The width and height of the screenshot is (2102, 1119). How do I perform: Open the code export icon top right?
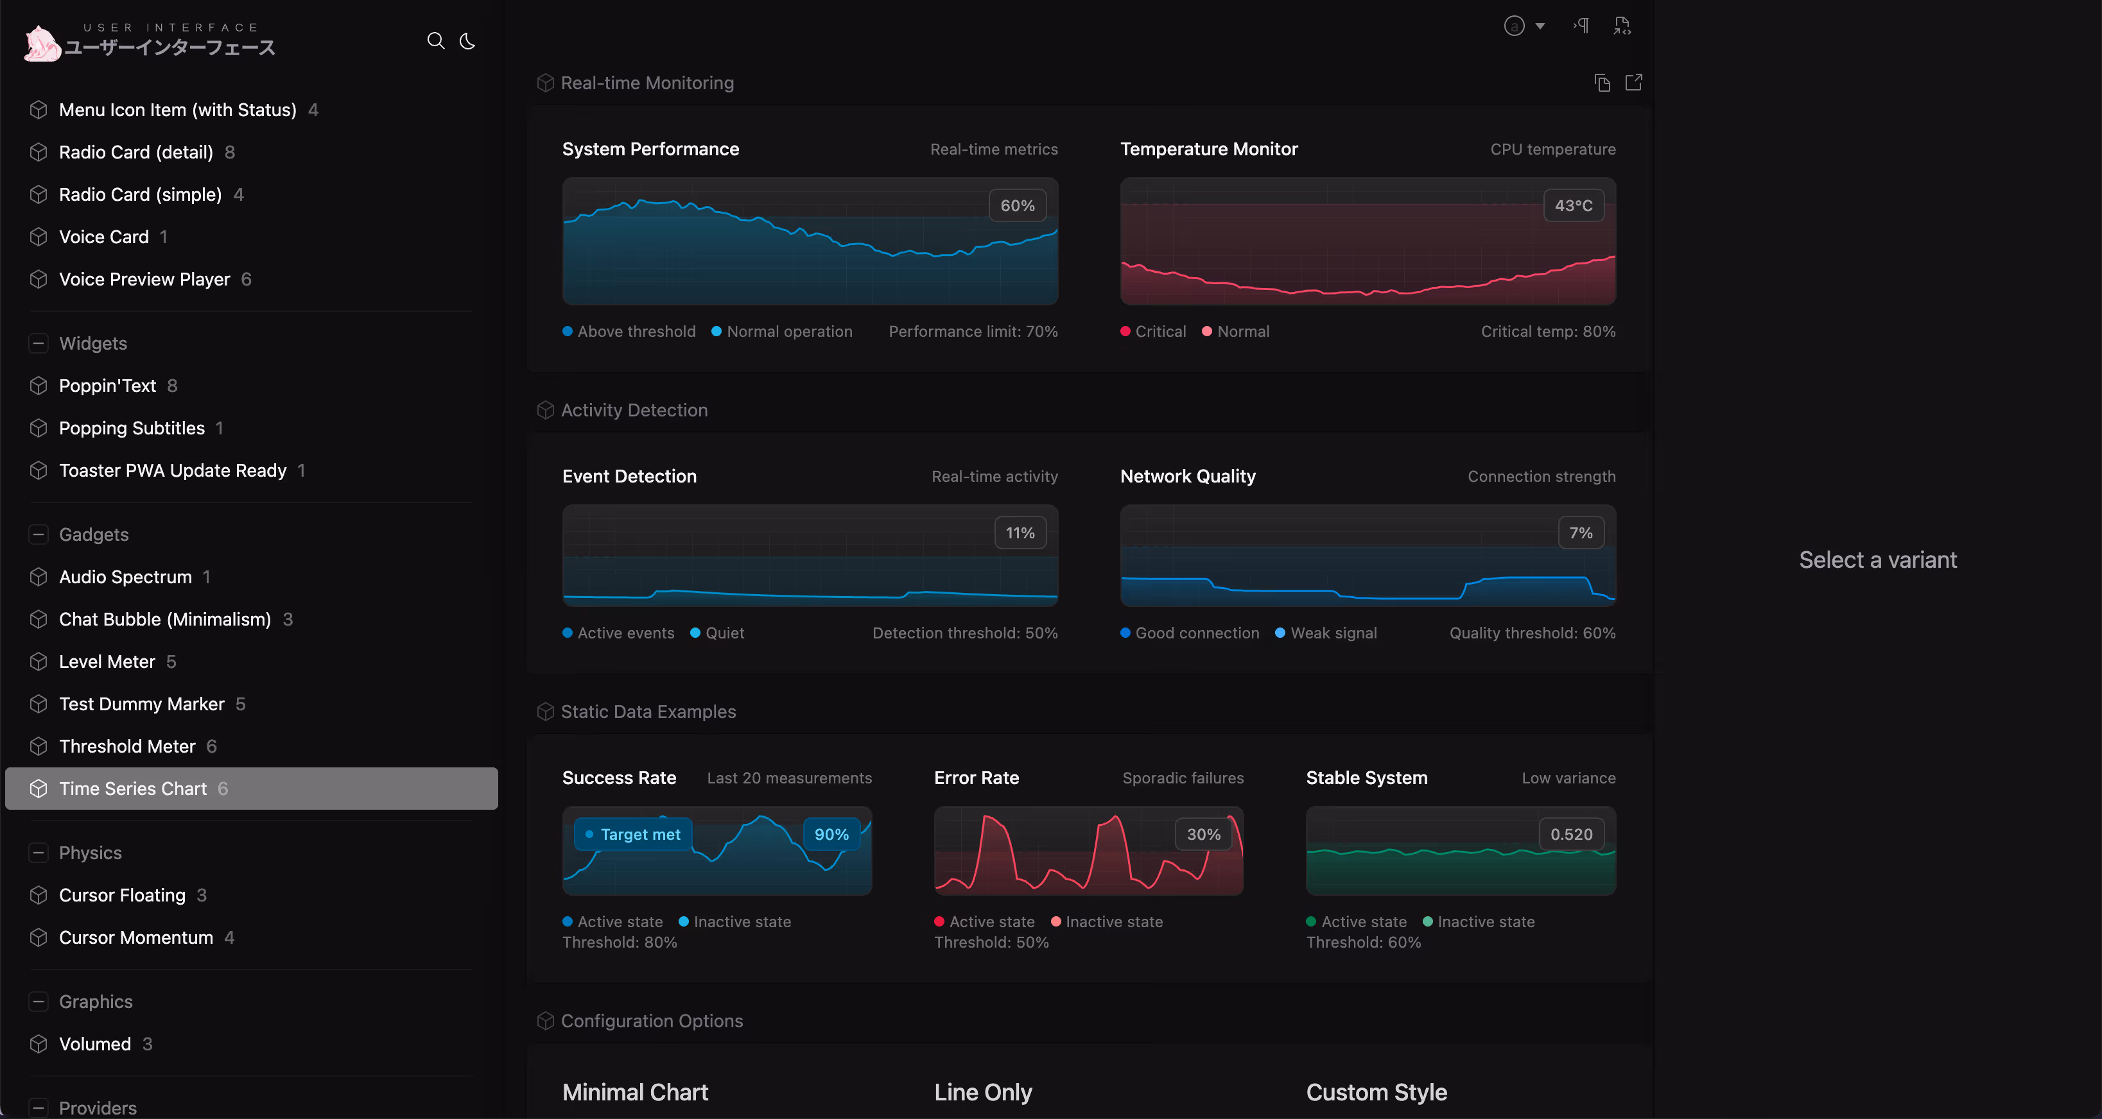pyautogui.click(x=1622, y=25)
